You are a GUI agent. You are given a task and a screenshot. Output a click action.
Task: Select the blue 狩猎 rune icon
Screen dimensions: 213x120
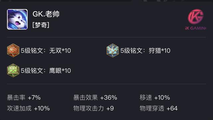pos(112,51)
